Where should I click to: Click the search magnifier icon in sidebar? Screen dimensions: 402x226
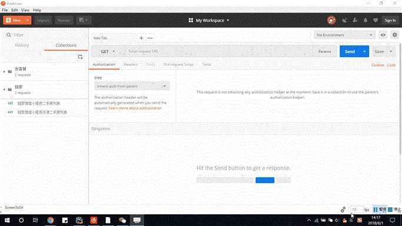coord(9,35)
